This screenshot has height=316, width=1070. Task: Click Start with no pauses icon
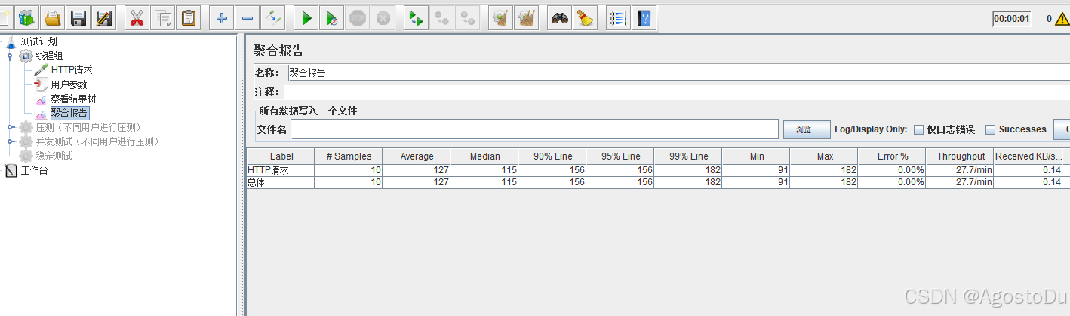click(x=331, y=17)
